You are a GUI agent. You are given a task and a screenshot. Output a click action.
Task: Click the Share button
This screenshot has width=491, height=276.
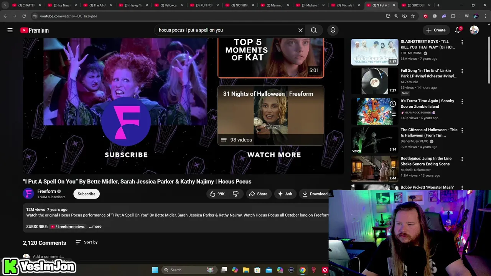coord(258,194)
